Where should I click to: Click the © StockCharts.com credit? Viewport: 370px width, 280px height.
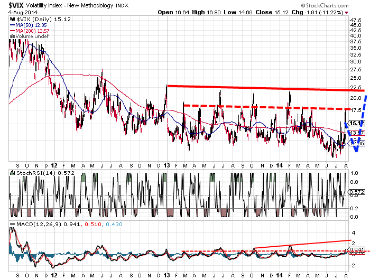(x=325, y=5)
